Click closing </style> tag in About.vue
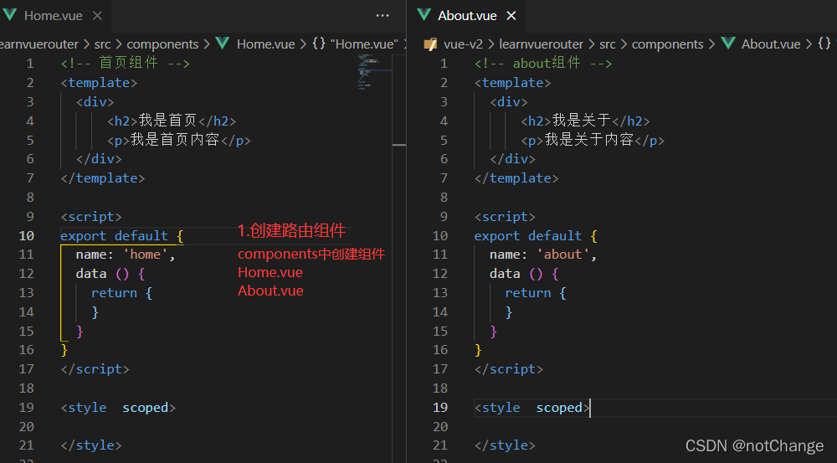837x463 pixels. click(x=505, y=445)
